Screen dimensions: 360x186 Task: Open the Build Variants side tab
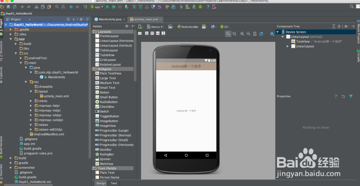[1, 147]
